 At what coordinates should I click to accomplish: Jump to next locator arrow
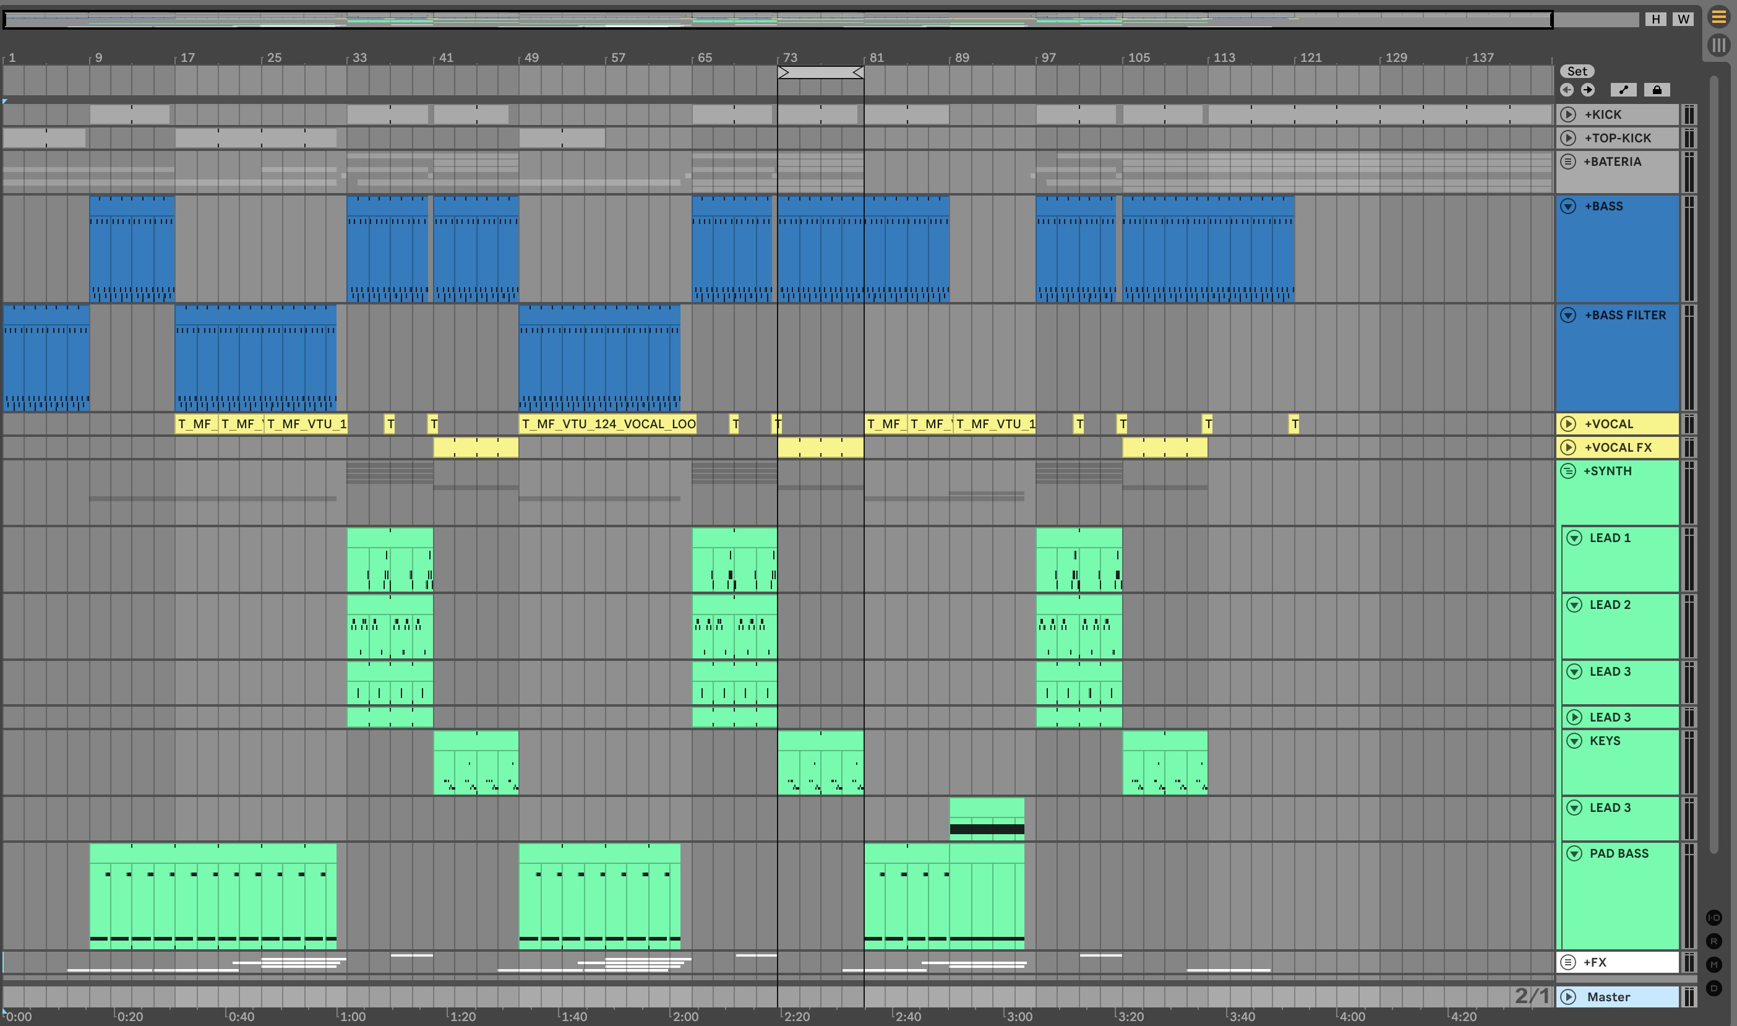(x=1588, y=90)
